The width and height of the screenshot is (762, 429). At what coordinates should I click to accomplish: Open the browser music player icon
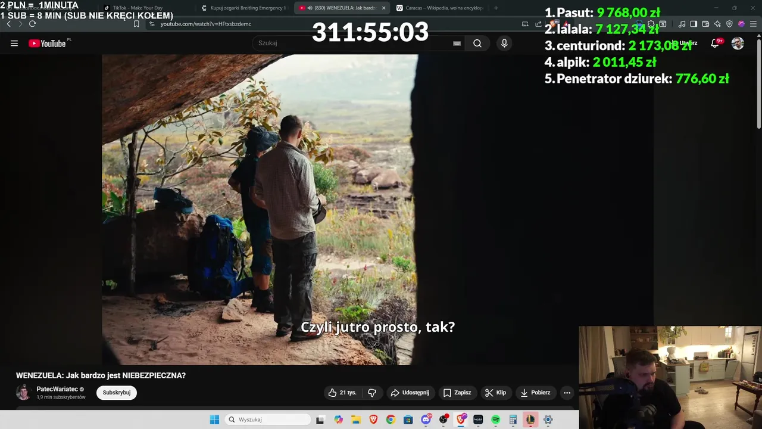tap(682, 24)
